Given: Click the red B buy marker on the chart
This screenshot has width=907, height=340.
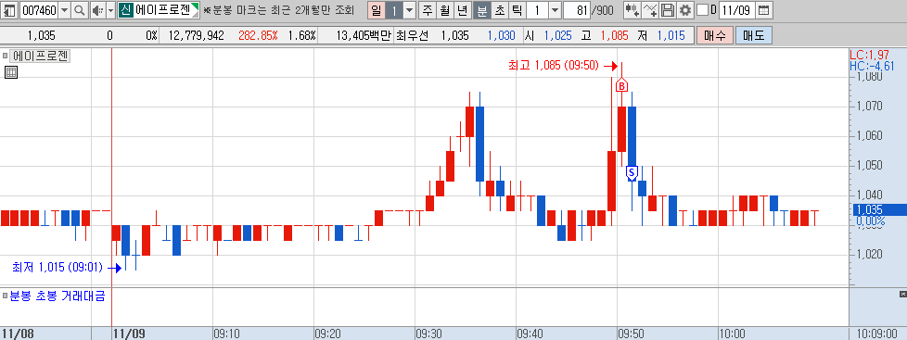Looking at the screenshot, I should pos(622,85).
